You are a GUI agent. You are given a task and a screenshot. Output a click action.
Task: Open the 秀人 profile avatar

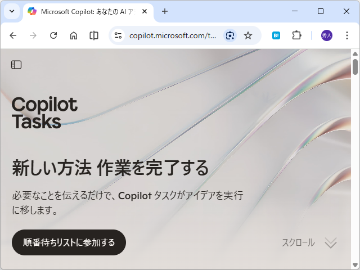[326, 35]
